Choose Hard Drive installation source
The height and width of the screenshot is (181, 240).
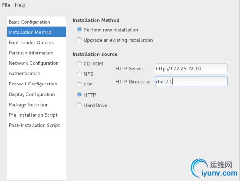coord(79,105)
